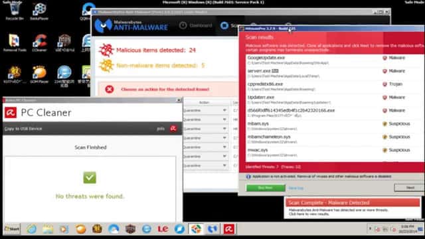
Task: Click the red X beside the choose action warning
Action: pyautogui.click(x=110, y=89)
